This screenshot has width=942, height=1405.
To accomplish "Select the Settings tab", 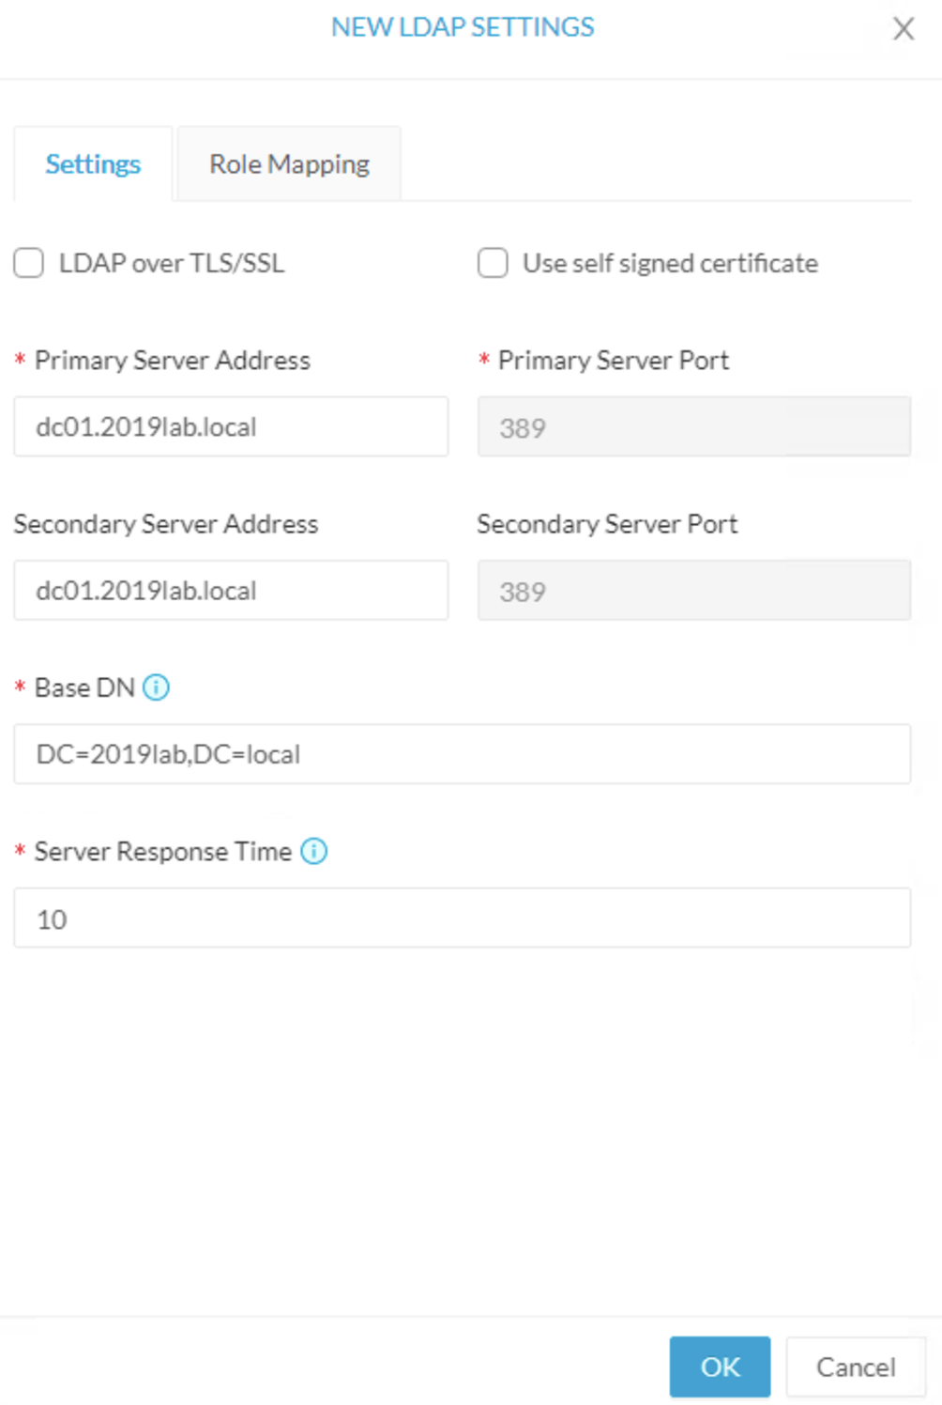I will 93,163.
